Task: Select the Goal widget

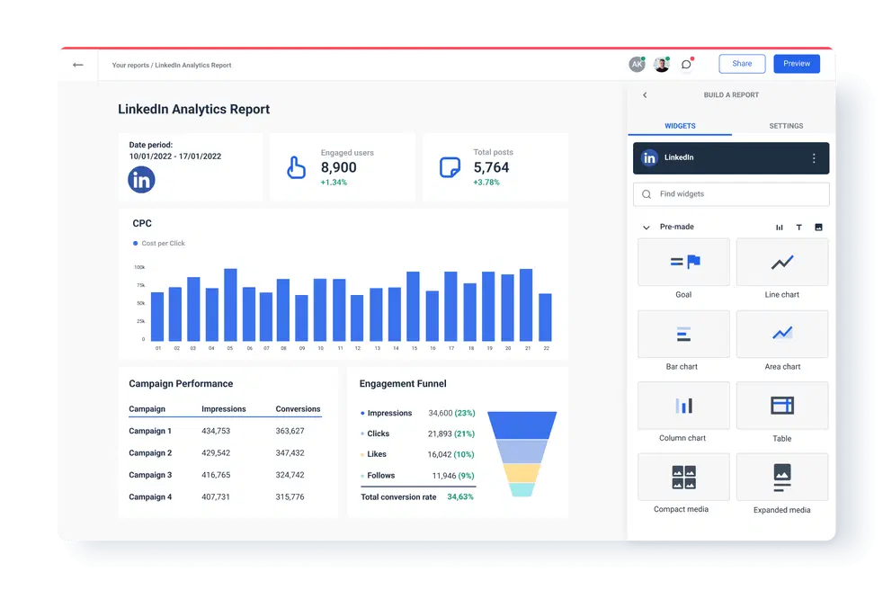Action: 683,263
